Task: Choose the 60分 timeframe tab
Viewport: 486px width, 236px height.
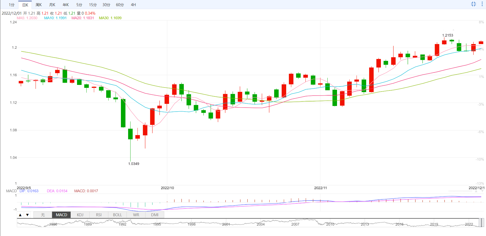Action: coord(120,5)
